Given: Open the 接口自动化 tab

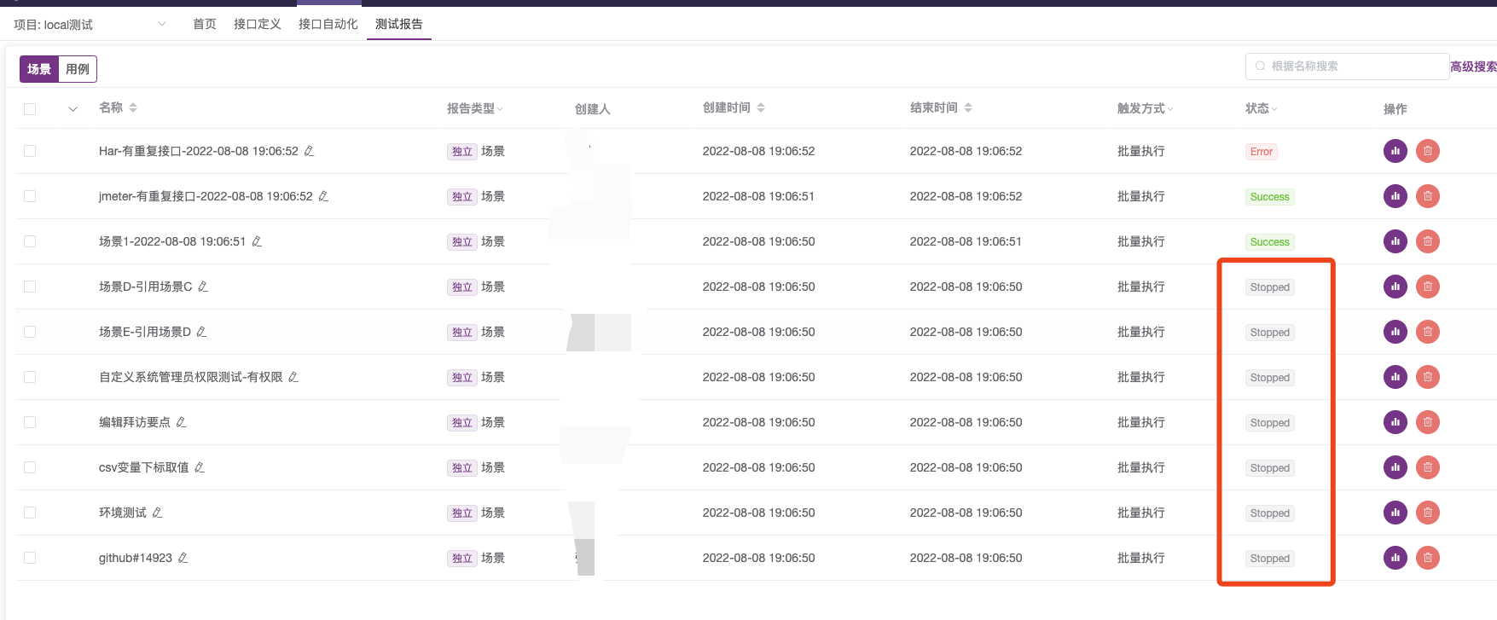Looking at the screenshot, I should (328, 24).
